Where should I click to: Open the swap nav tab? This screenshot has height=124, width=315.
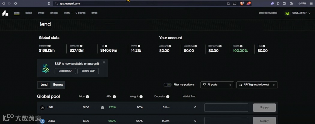[x=41, y=13]
